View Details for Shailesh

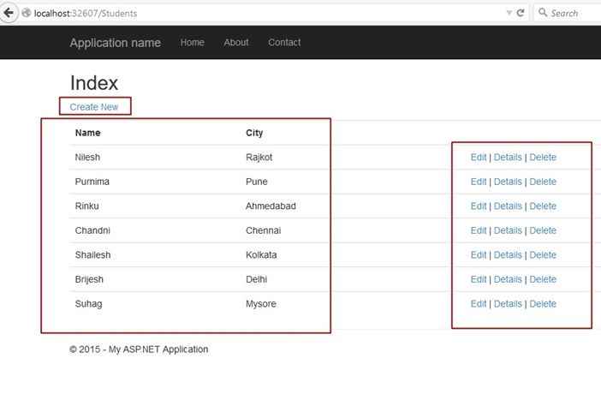(x=508, y=255)
